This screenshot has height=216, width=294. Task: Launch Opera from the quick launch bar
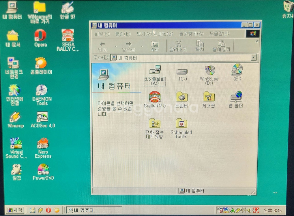point(48,210)
